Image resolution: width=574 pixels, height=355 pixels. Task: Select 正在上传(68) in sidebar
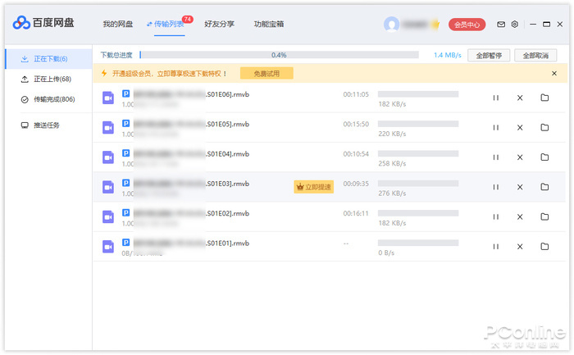[x=46, y=80]
